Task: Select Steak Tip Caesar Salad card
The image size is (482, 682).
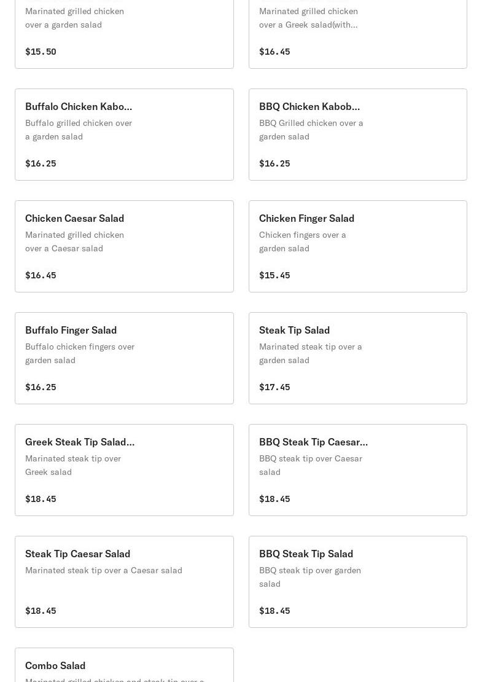Action: tap(124, 582)
